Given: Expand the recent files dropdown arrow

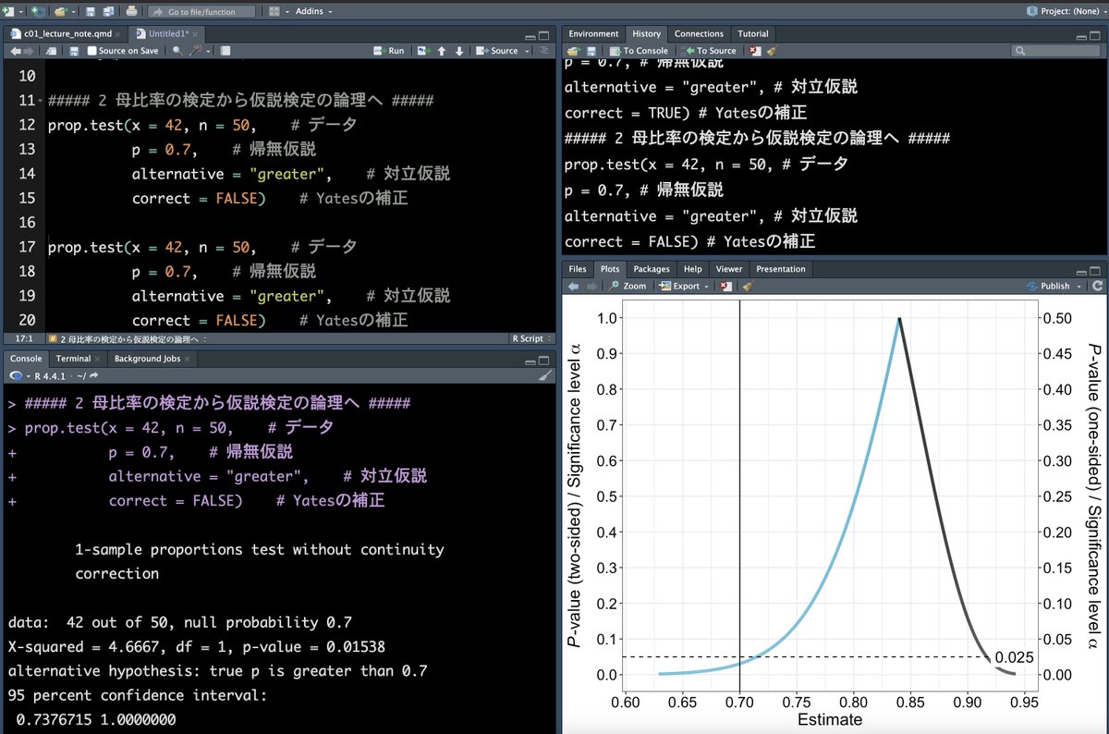Looking at the screenshot, I should coord(71,12).
